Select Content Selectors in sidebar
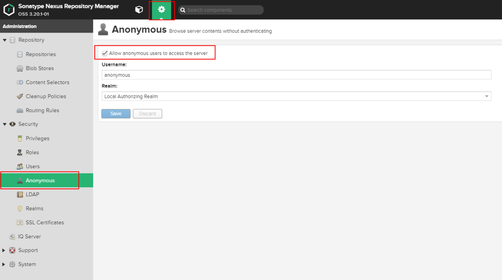 [47, 82]
